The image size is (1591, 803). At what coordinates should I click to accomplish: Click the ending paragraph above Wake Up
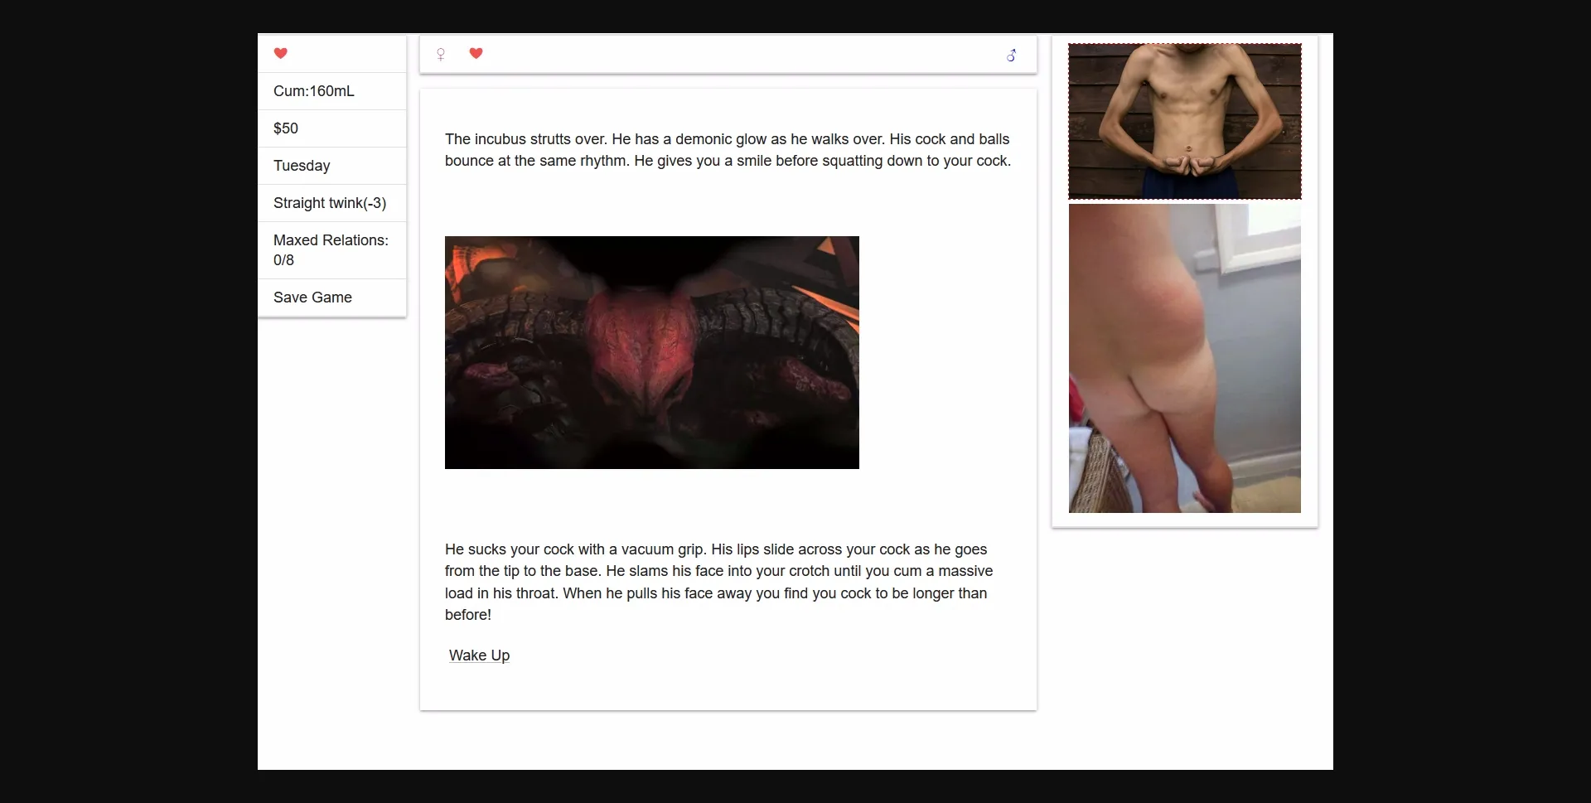click(718, 581)
